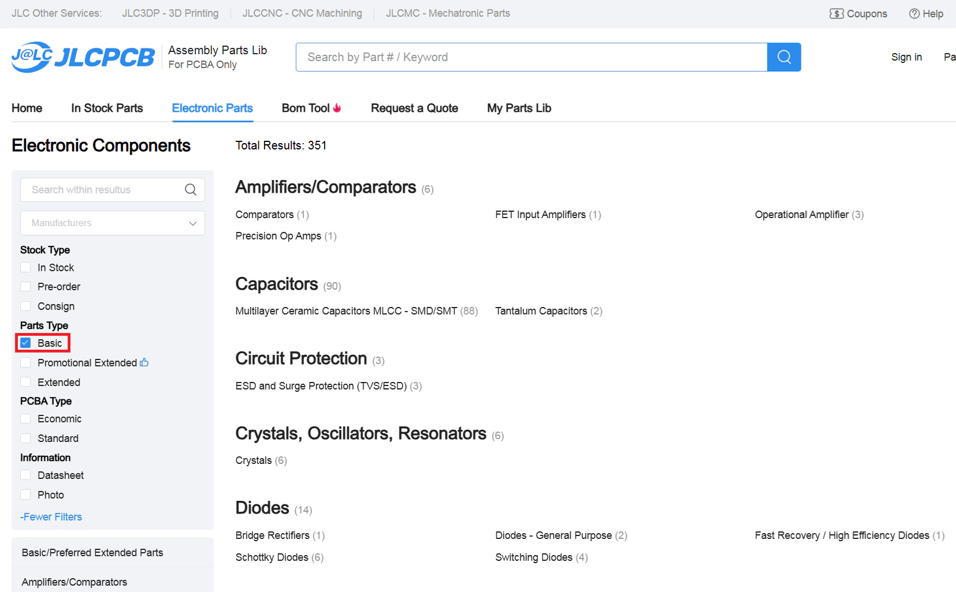Viewport: 956px width, 592px height.
Task: Open the Manufacturers dropdown
Action: (113, 223)
